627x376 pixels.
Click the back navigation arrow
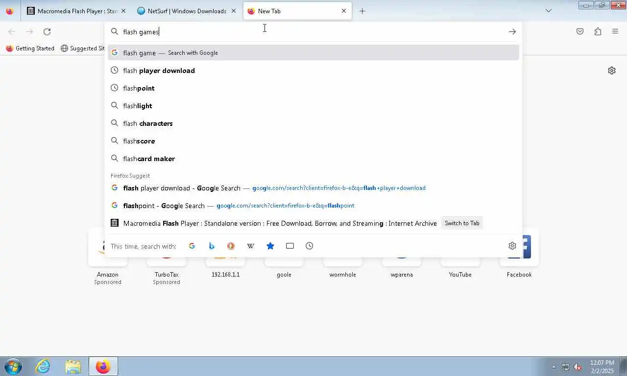click(x=12, y=32)
